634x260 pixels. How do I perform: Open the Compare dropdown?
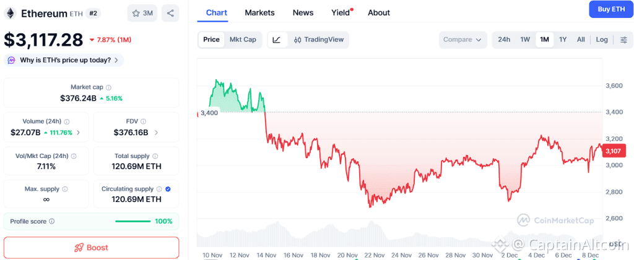[462, 40]
